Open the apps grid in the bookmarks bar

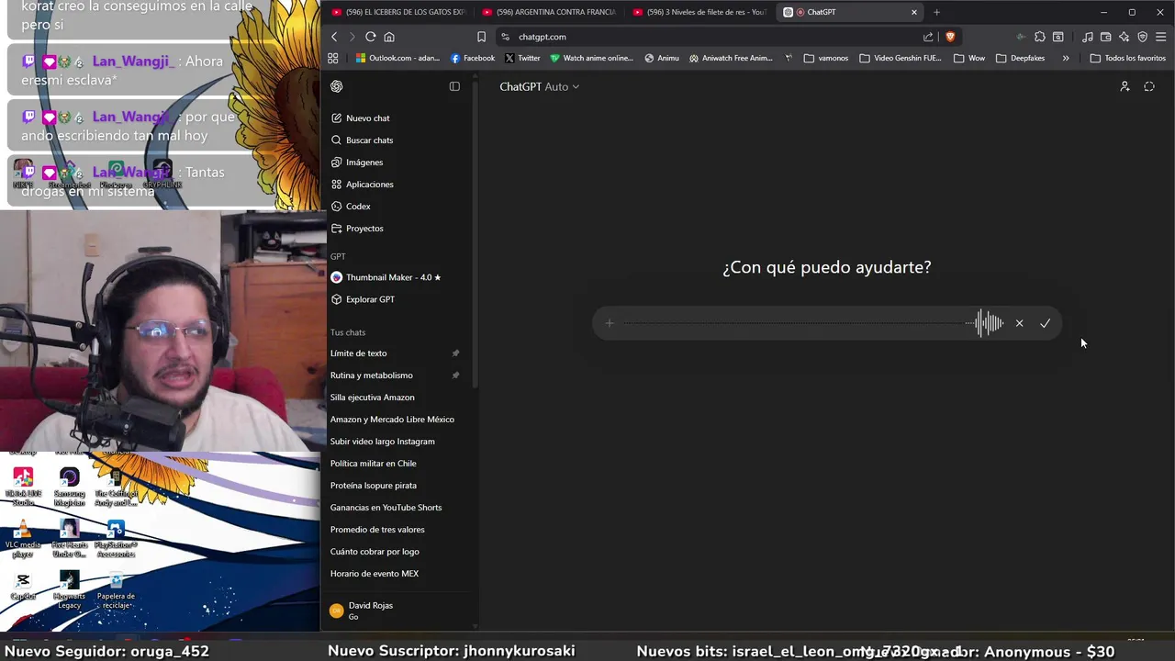[333, 58]
